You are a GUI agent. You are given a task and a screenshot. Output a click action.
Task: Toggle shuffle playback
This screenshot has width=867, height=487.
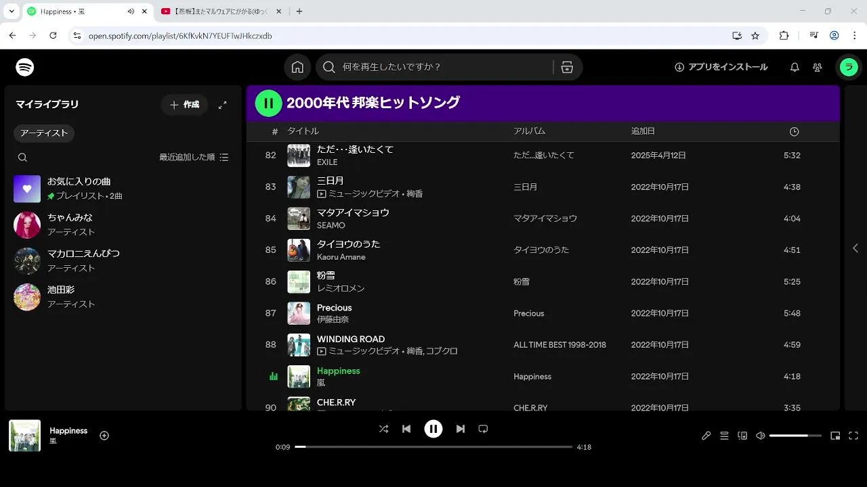pos(383,429)
